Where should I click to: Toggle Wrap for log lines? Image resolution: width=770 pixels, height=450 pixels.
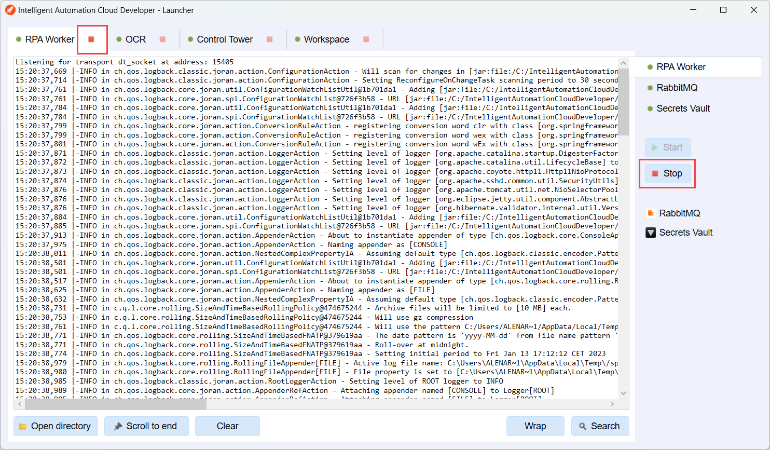(x=535, y=426)
